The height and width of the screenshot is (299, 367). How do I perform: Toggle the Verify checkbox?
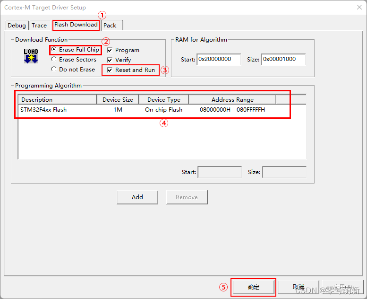[110, 60]
